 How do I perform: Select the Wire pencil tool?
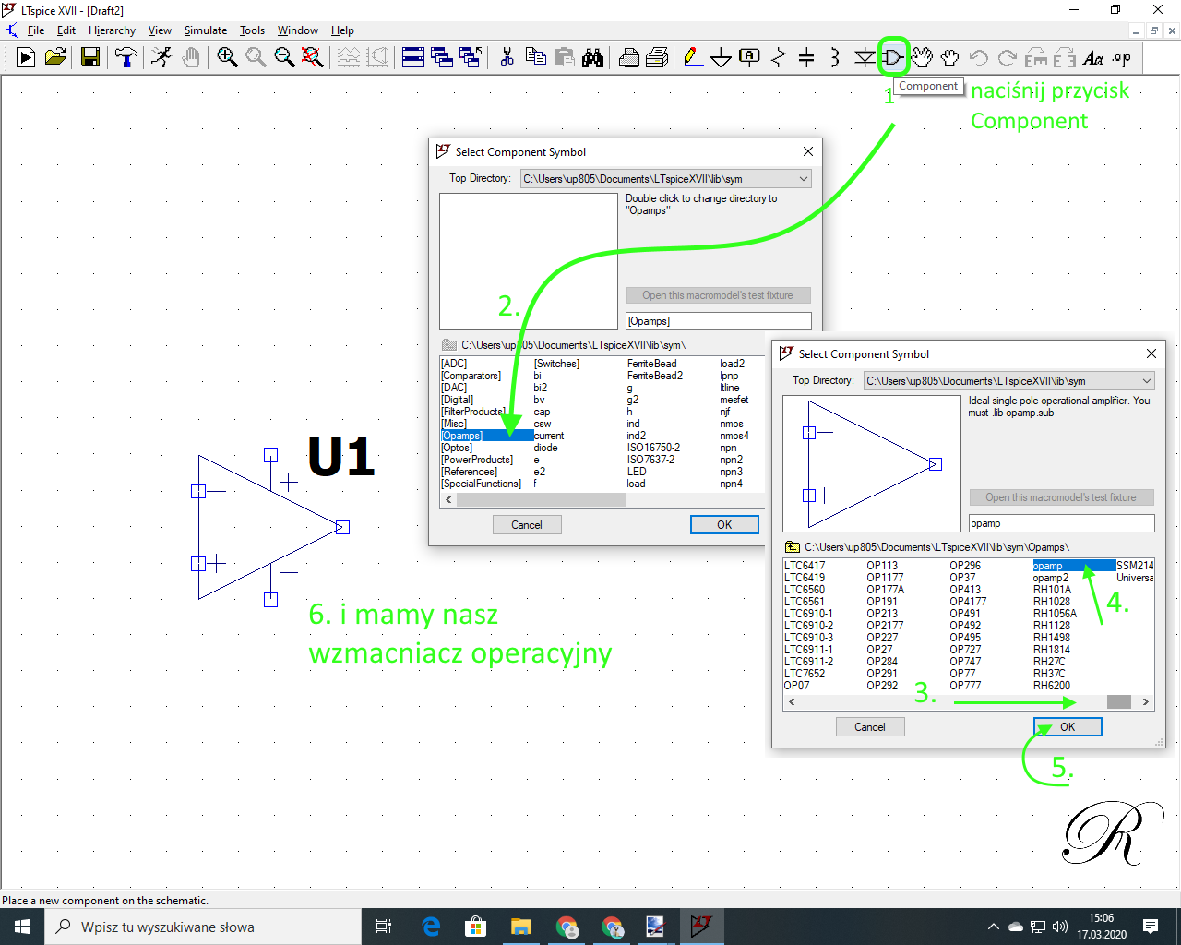click(691, 57)
